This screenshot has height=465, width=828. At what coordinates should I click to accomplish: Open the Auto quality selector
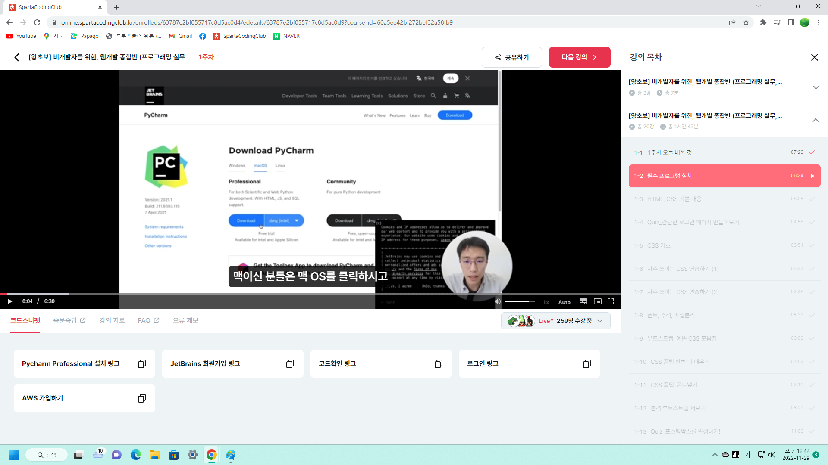(x=564, y=302)
